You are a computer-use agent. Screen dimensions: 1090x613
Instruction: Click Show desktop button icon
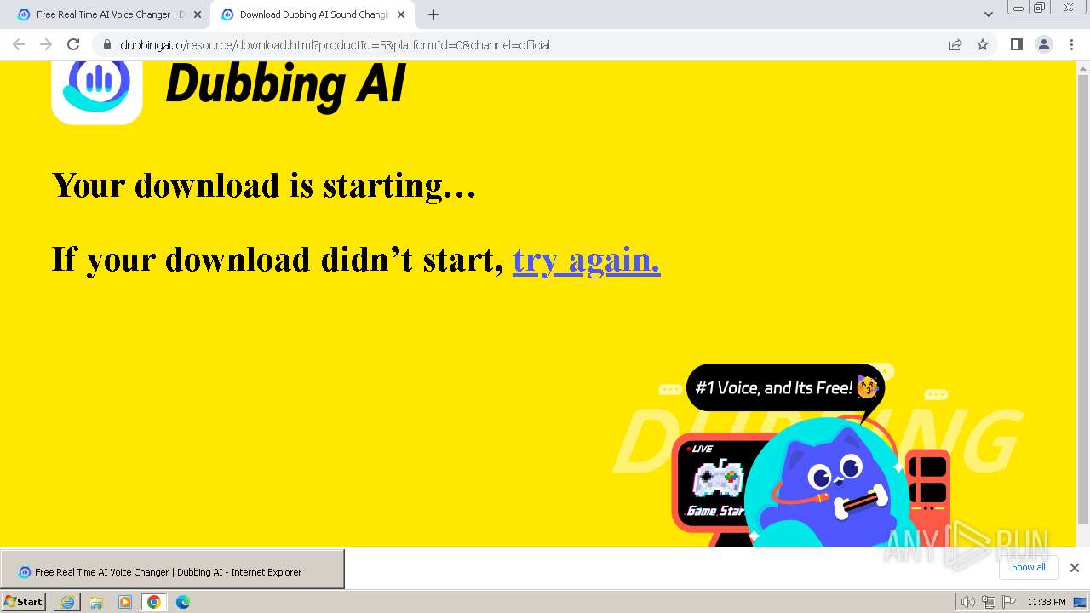pos(1081,602)
